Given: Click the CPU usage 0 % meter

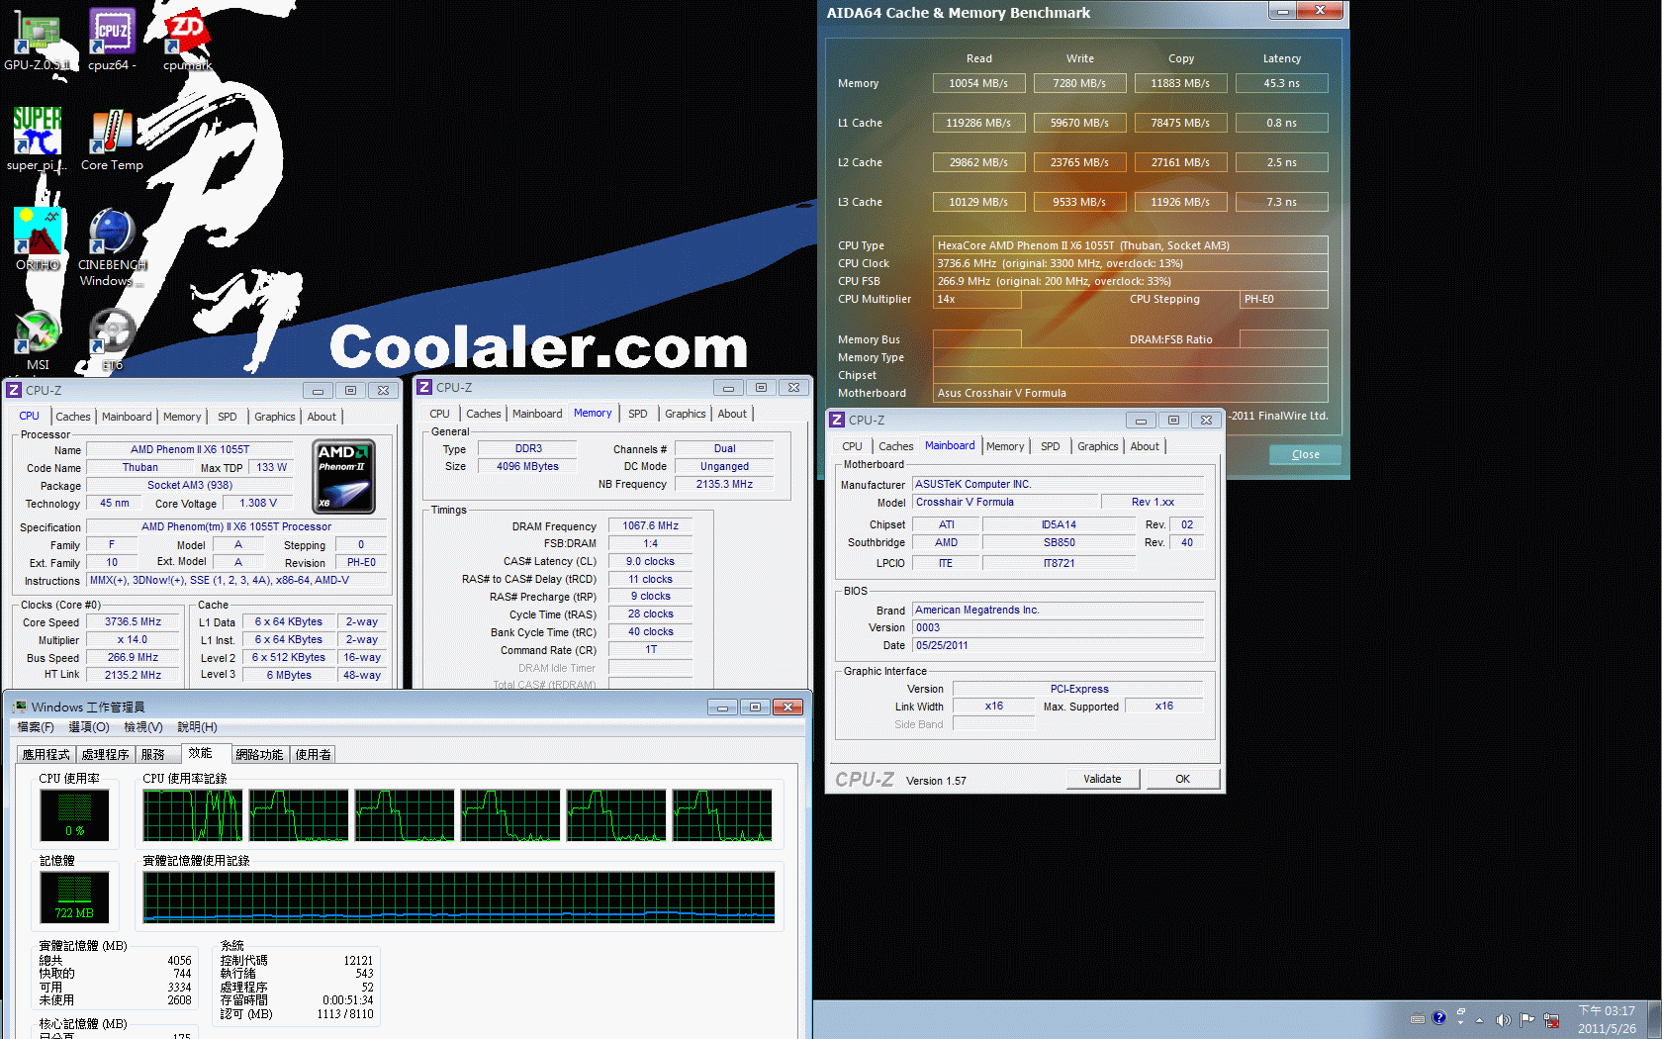Looking at the screenshot, I should (74, 814).
